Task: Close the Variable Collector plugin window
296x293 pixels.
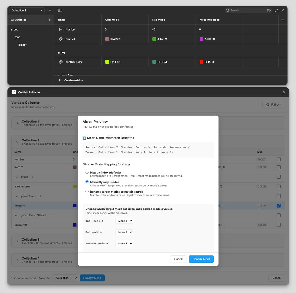Action: click(x=284, y=92)
